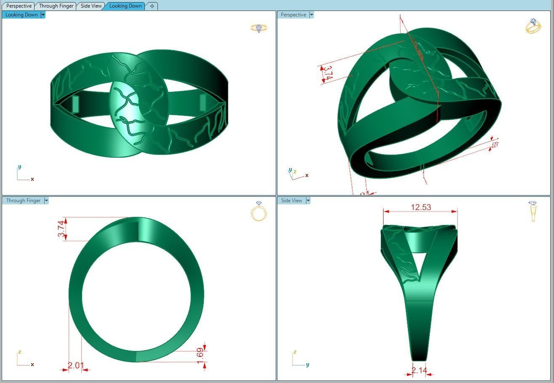Click the axis indicator in Perspective viewport
The height and width of the screenshot is (383, 554).
click(298, 174)
